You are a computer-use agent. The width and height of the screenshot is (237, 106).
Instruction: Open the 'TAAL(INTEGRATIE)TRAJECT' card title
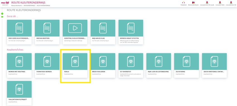click(18, 99)
